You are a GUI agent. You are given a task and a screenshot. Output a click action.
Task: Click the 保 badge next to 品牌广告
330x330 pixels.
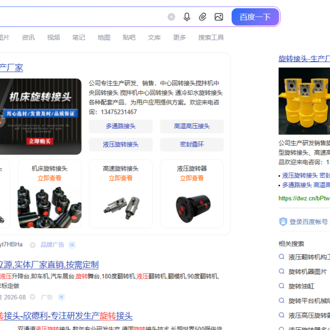(x=72, y=245)
